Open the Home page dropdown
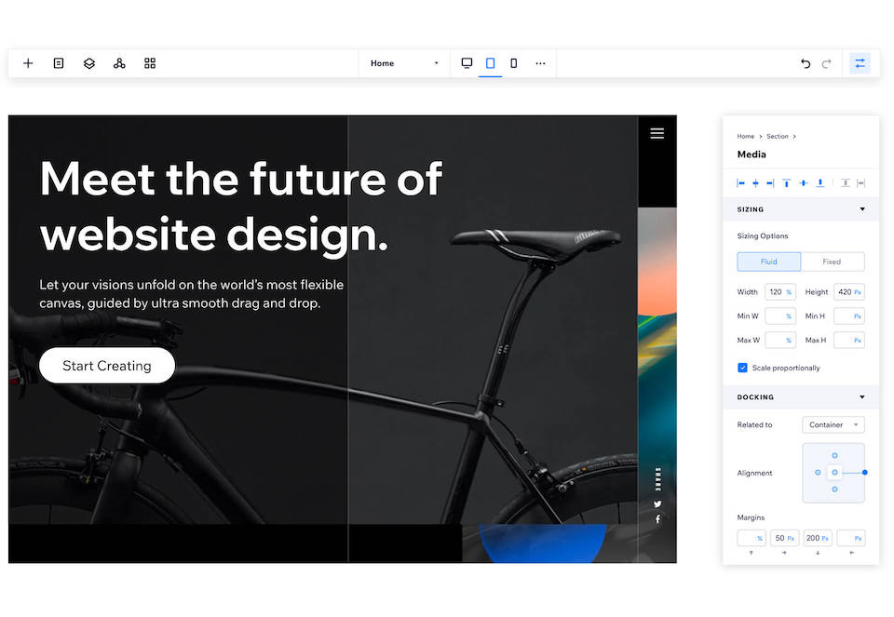The width and height of the screenshot is (894, 617). coord(404,63)
